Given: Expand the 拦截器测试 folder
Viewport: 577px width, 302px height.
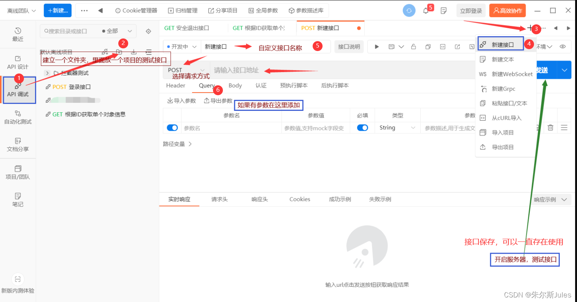Looking at the screenshot, I should pos(47,73).
